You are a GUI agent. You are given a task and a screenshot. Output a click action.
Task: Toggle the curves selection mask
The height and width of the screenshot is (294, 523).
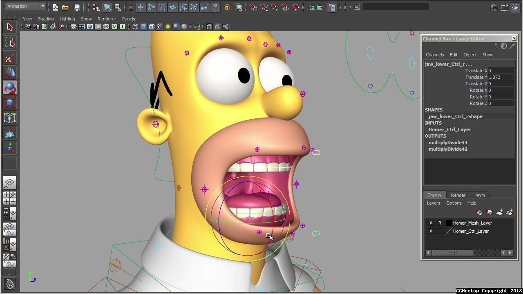(162, 7)
